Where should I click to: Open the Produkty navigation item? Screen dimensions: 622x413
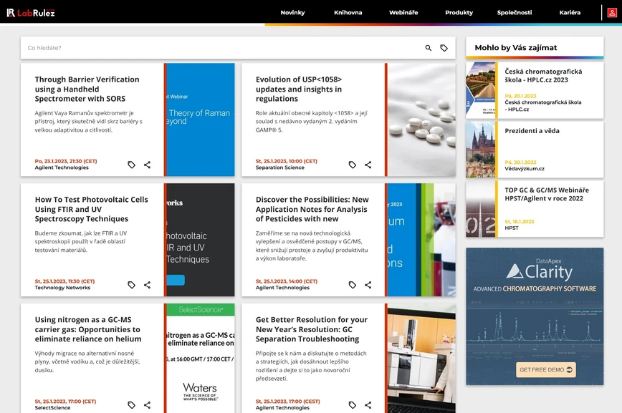pyautogui.click(x=459, y=12)
